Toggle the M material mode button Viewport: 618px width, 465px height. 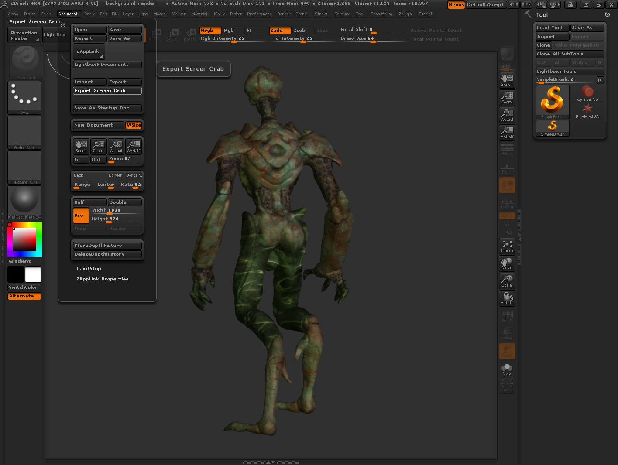(255, 31)
